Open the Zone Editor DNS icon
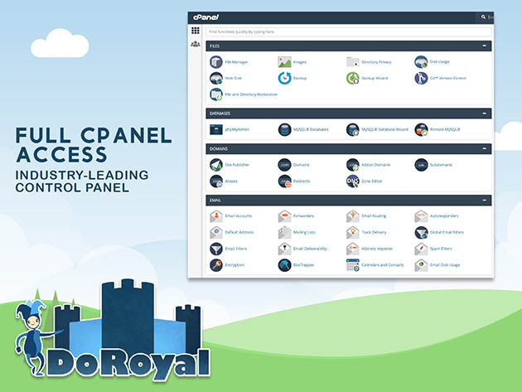The height and width of the screenshot is (392, 522). tap(352, 181)
